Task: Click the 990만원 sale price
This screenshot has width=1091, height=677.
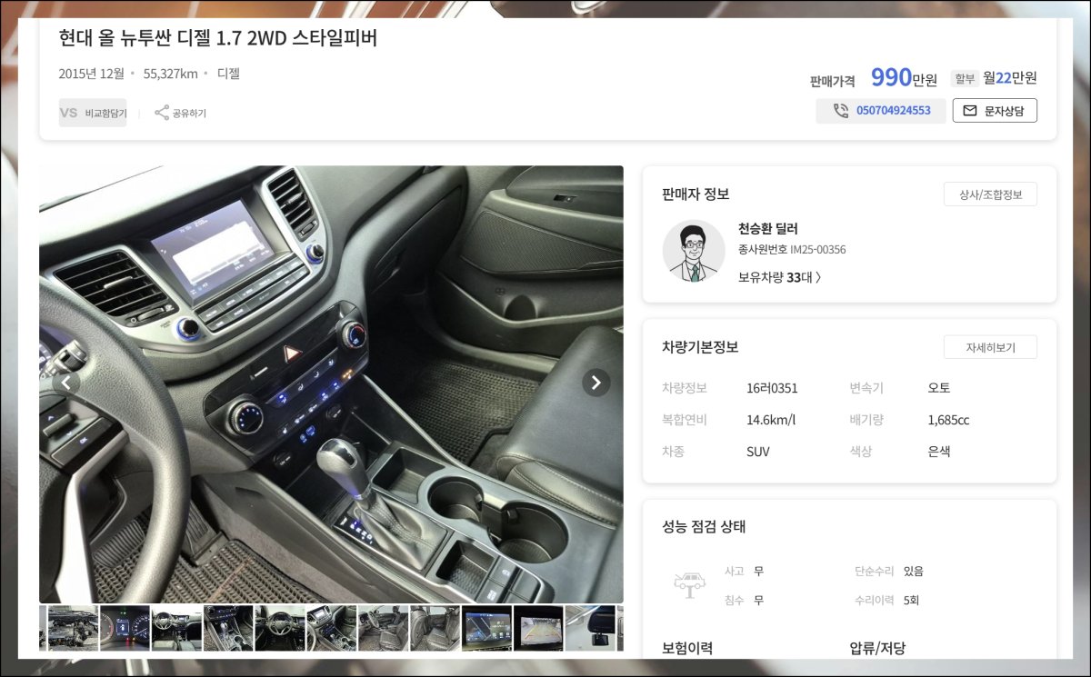Action: point(904,78)
